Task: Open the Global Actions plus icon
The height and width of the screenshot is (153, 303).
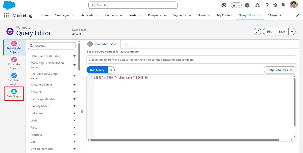Action: pyautogui.click(x=247, y=5)
